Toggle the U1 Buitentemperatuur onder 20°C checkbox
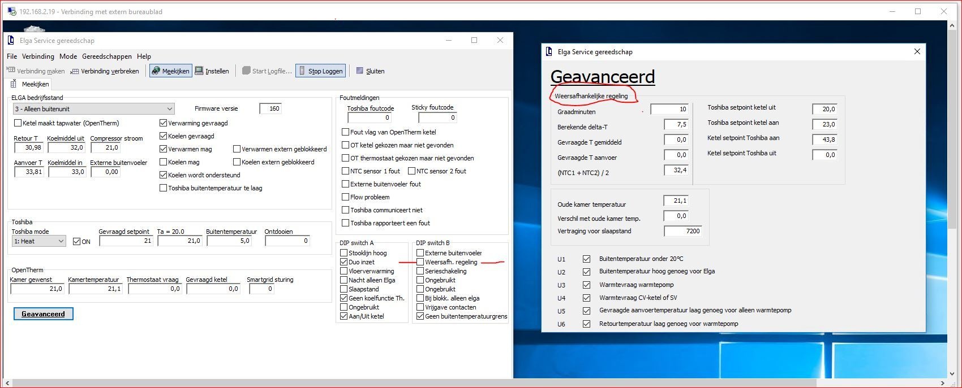962x388 pixels. 586,259
